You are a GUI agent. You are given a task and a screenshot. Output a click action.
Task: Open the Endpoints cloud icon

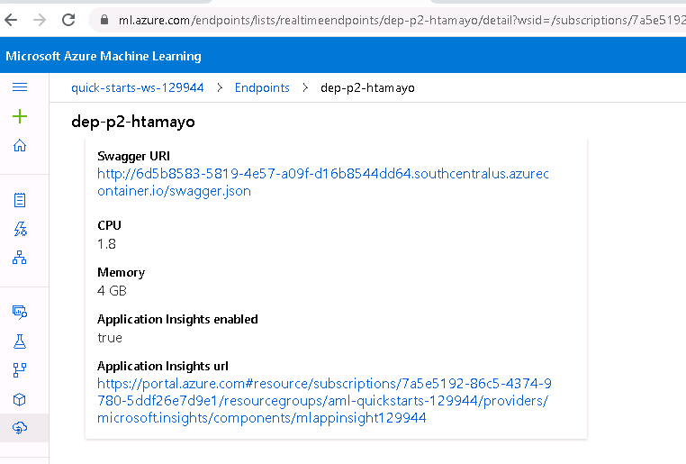point(20,428)
